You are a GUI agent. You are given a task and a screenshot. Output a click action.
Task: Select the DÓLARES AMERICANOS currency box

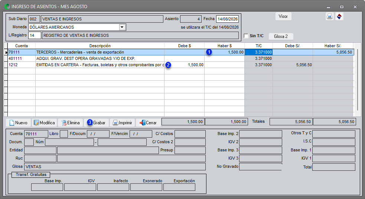pyautogui.click(x=77, y=27)
